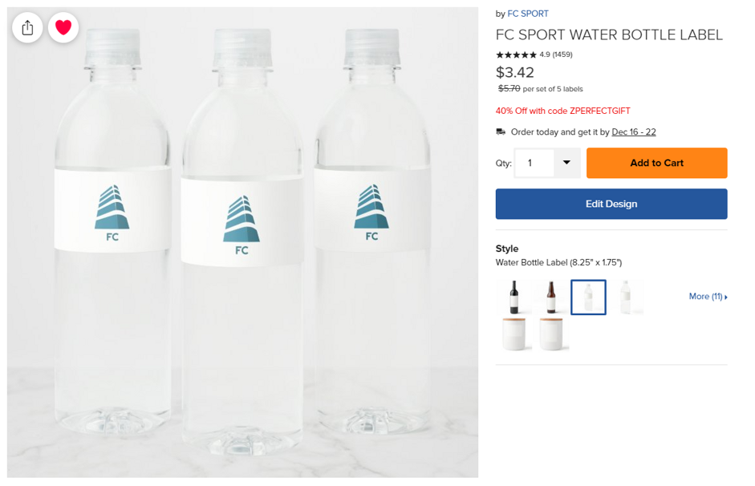Click the quantity field showing 1

click(534, 163)
